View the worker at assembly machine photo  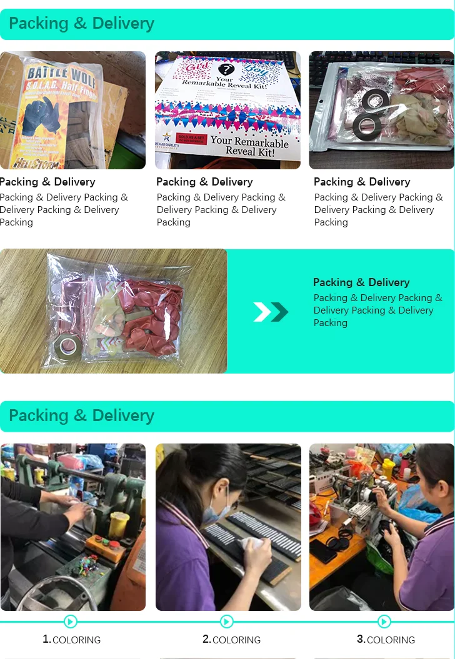[x=382, y=527]
